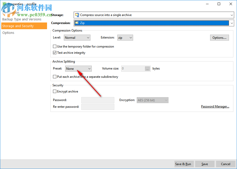The image size is (237, 169).
Task: Click the browse "..." button beside Volume size
Action: [x=148, y=68]
